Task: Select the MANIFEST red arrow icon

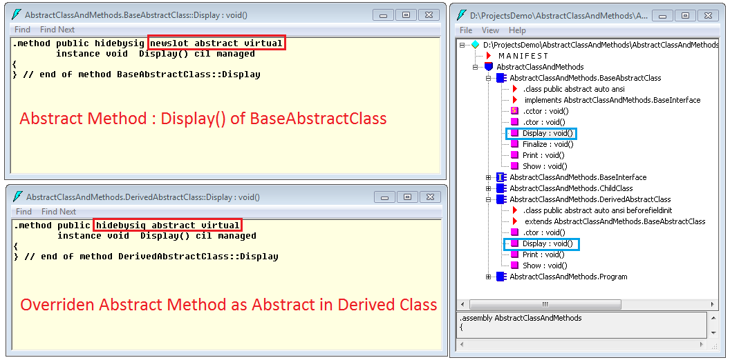Action: click(489, 56)
